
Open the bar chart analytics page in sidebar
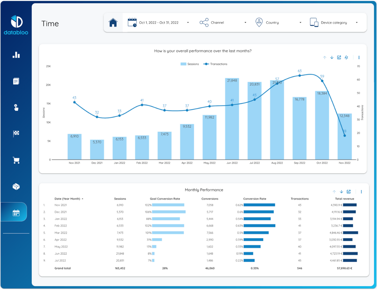15,55
